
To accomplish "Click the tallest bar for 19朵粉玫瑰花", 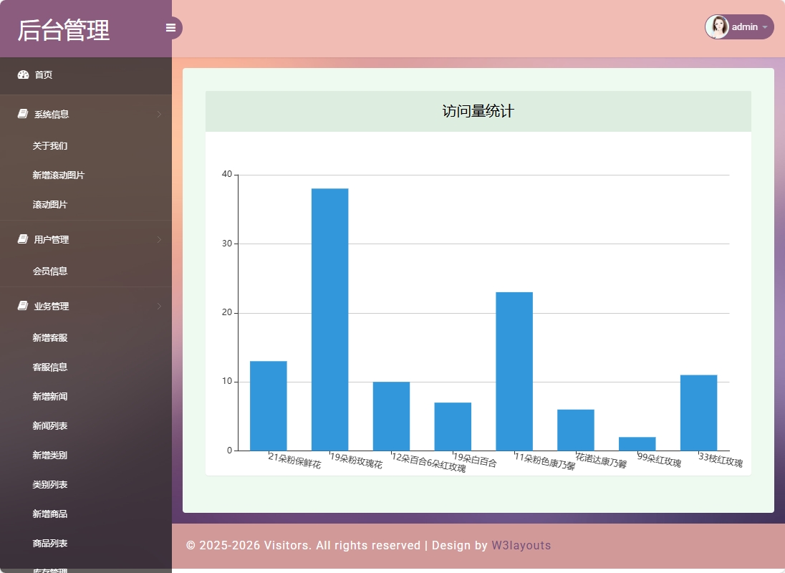I will [329, 319].
